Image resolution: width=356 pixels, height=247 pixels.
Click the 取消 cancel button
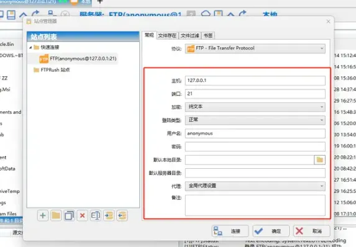tap(311, 231)
